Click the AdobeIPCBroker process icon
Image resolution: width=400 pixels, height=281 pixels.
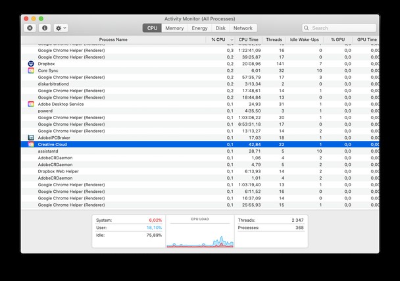31,138
